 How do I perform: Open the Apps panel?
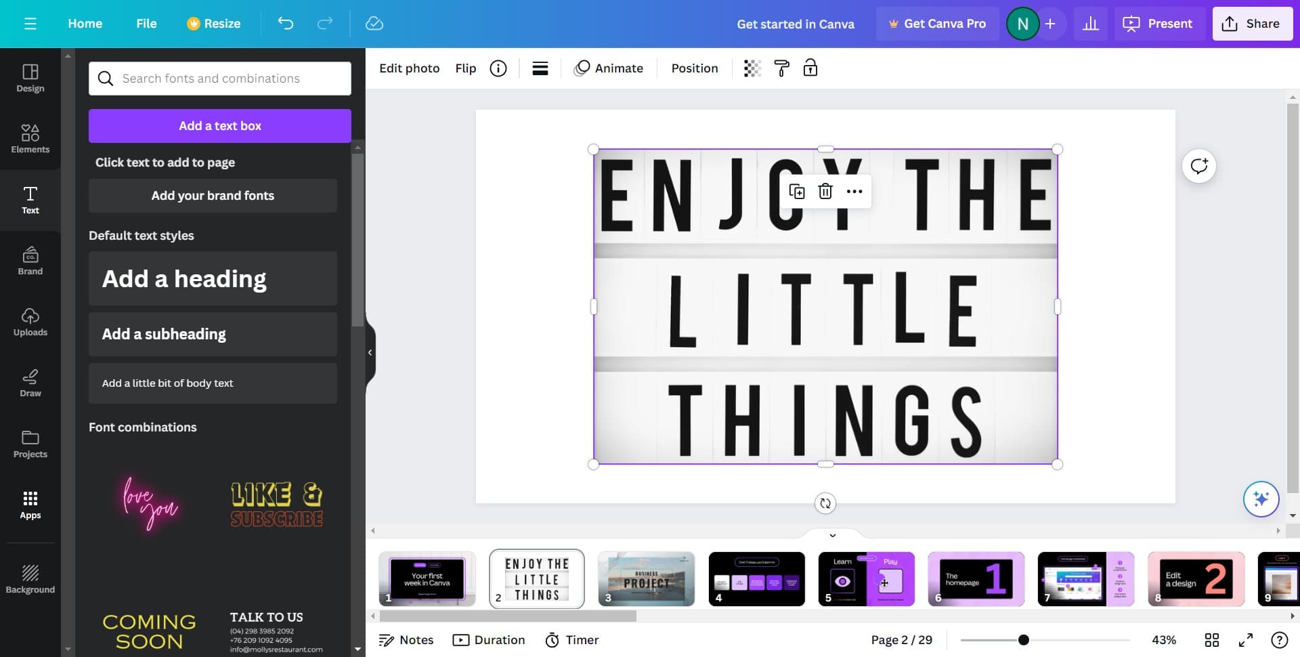(30, 505)
